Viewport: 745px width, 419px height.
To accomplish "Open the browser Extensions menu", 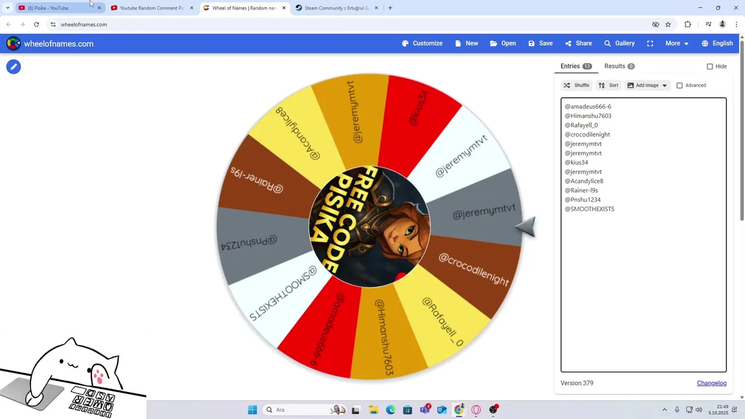I will coord(688,24).
